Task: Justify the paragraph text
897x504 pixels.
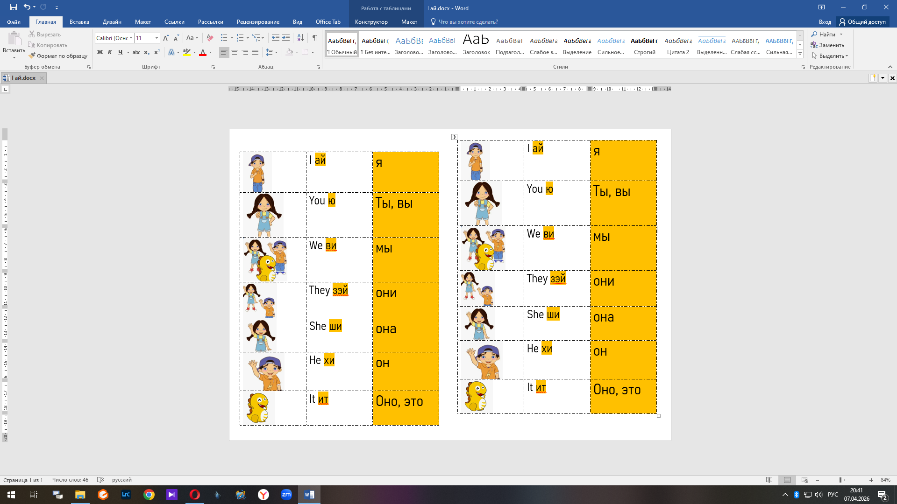Action: coord(255,53)
